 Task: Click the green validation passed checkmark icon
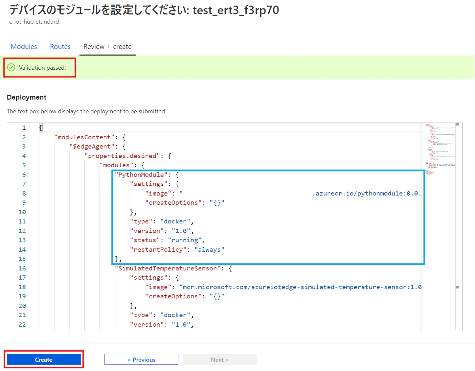pyautogui.click(x=11, y=67)
